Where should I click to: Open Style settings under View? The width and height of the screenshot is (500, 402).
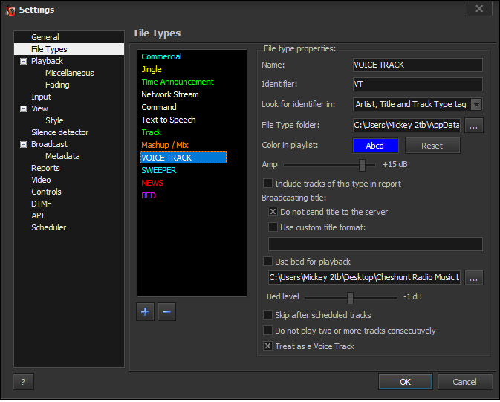point(54,120)
